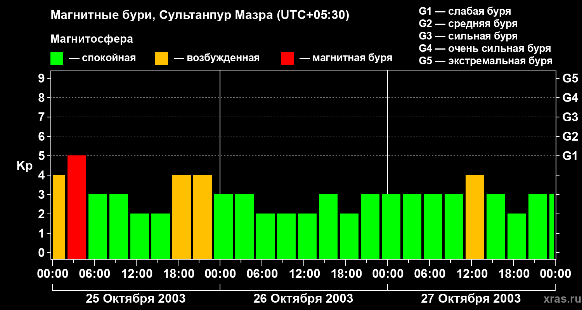Click the 'G1' label on the right axis
This screenshot has height=310, width=582.
coord(570,156)
